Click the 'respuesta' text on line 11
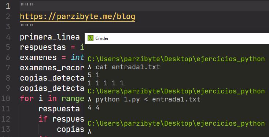 (59, 109)
